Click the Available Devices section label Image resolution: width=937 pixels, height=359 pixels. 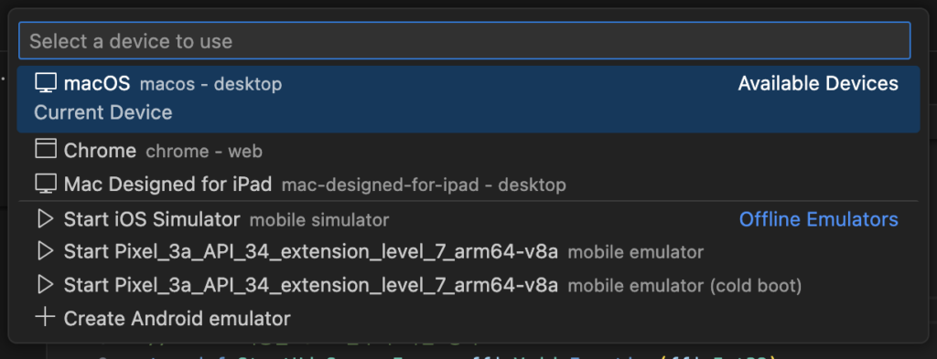[x=818, y=83]
